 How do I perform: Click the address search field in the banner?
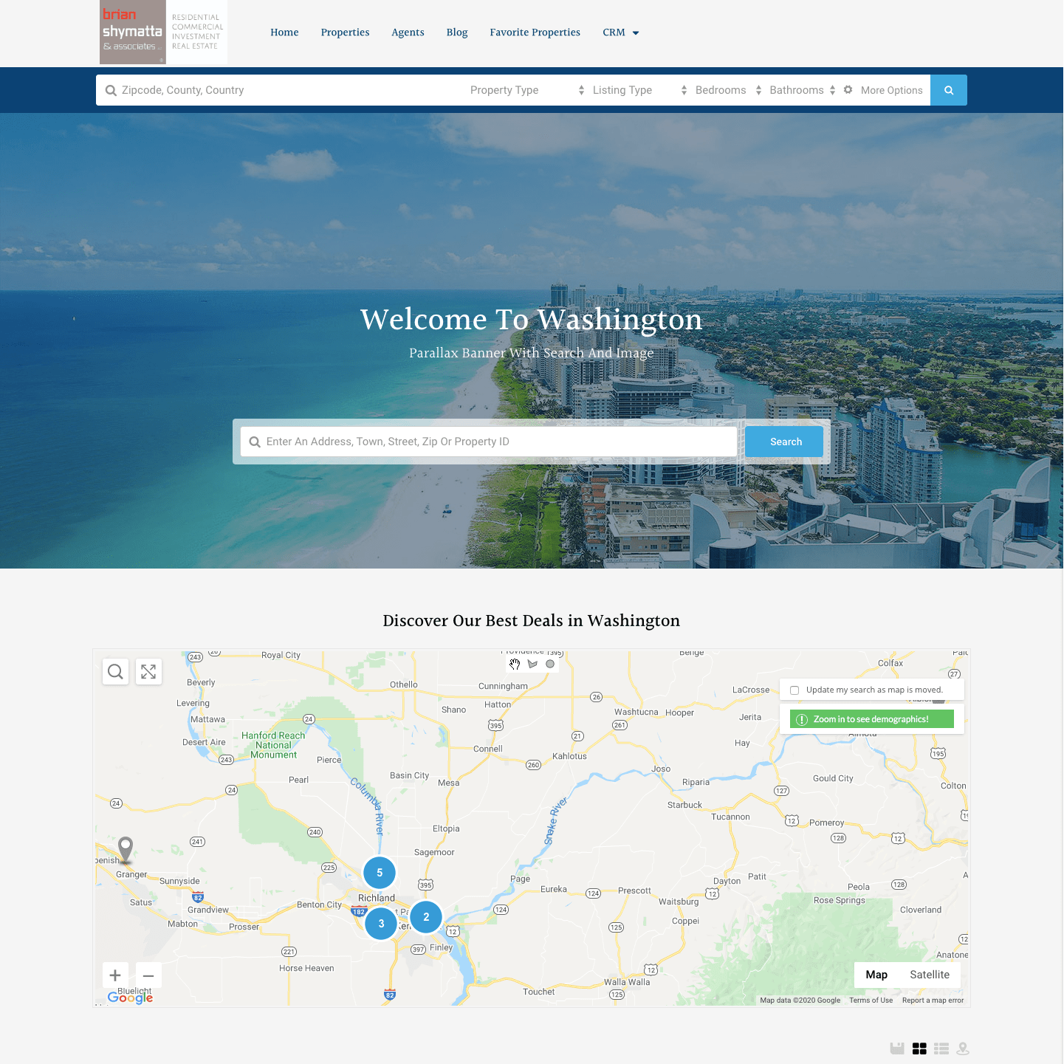489,442
